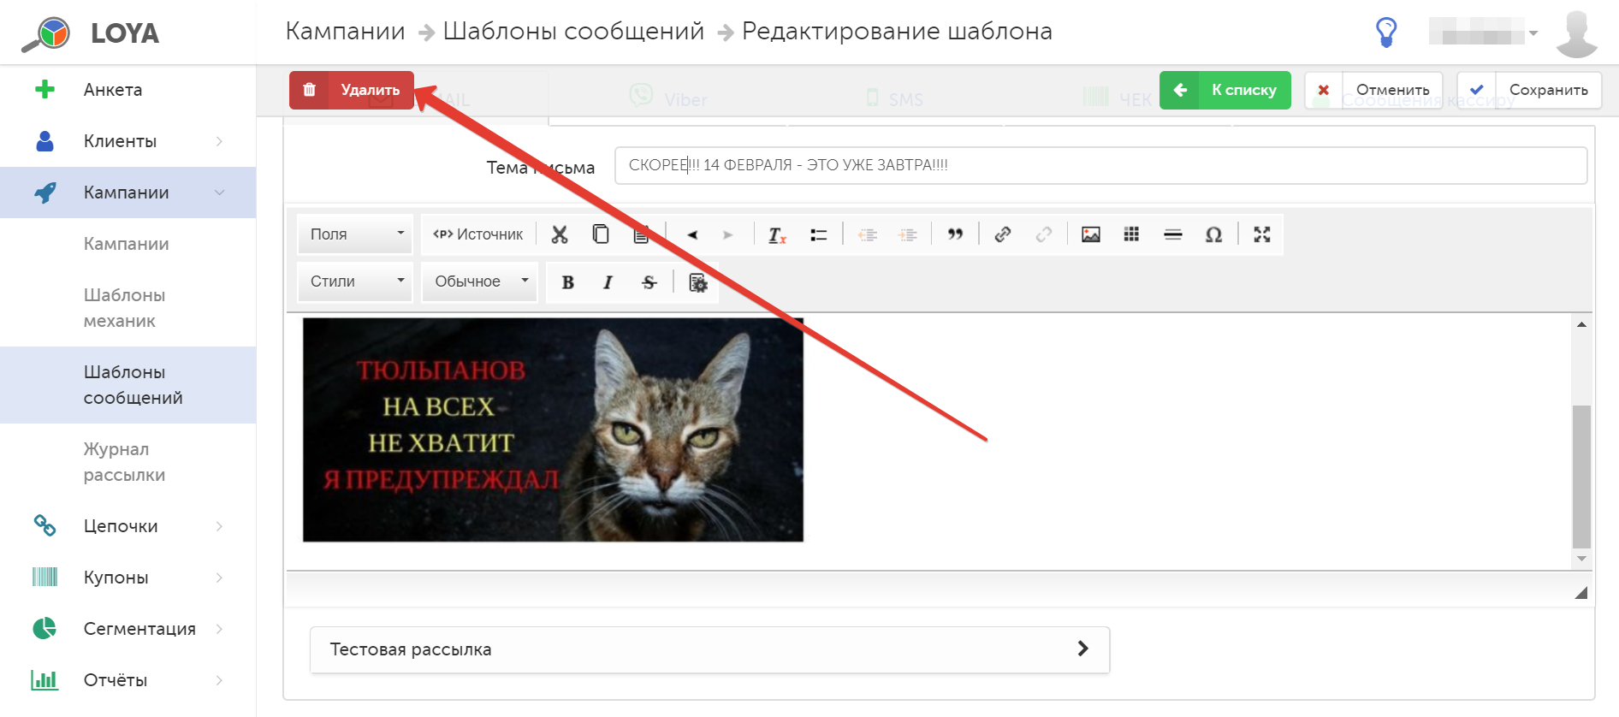Click the Сегментация pie chart icon
The height and width of the screenshot is (717, 1619).
tap(44, 629)
